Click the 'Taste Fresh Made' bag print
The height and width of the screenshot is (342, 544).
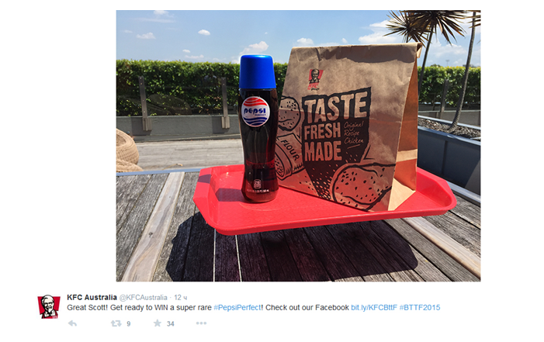tap(334, 126)
